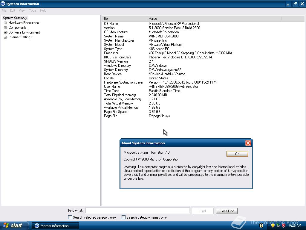Select the Hardware Resources tree label
Image resolution: width=306 pixels, height=230 pixels.
coord(24,23)
